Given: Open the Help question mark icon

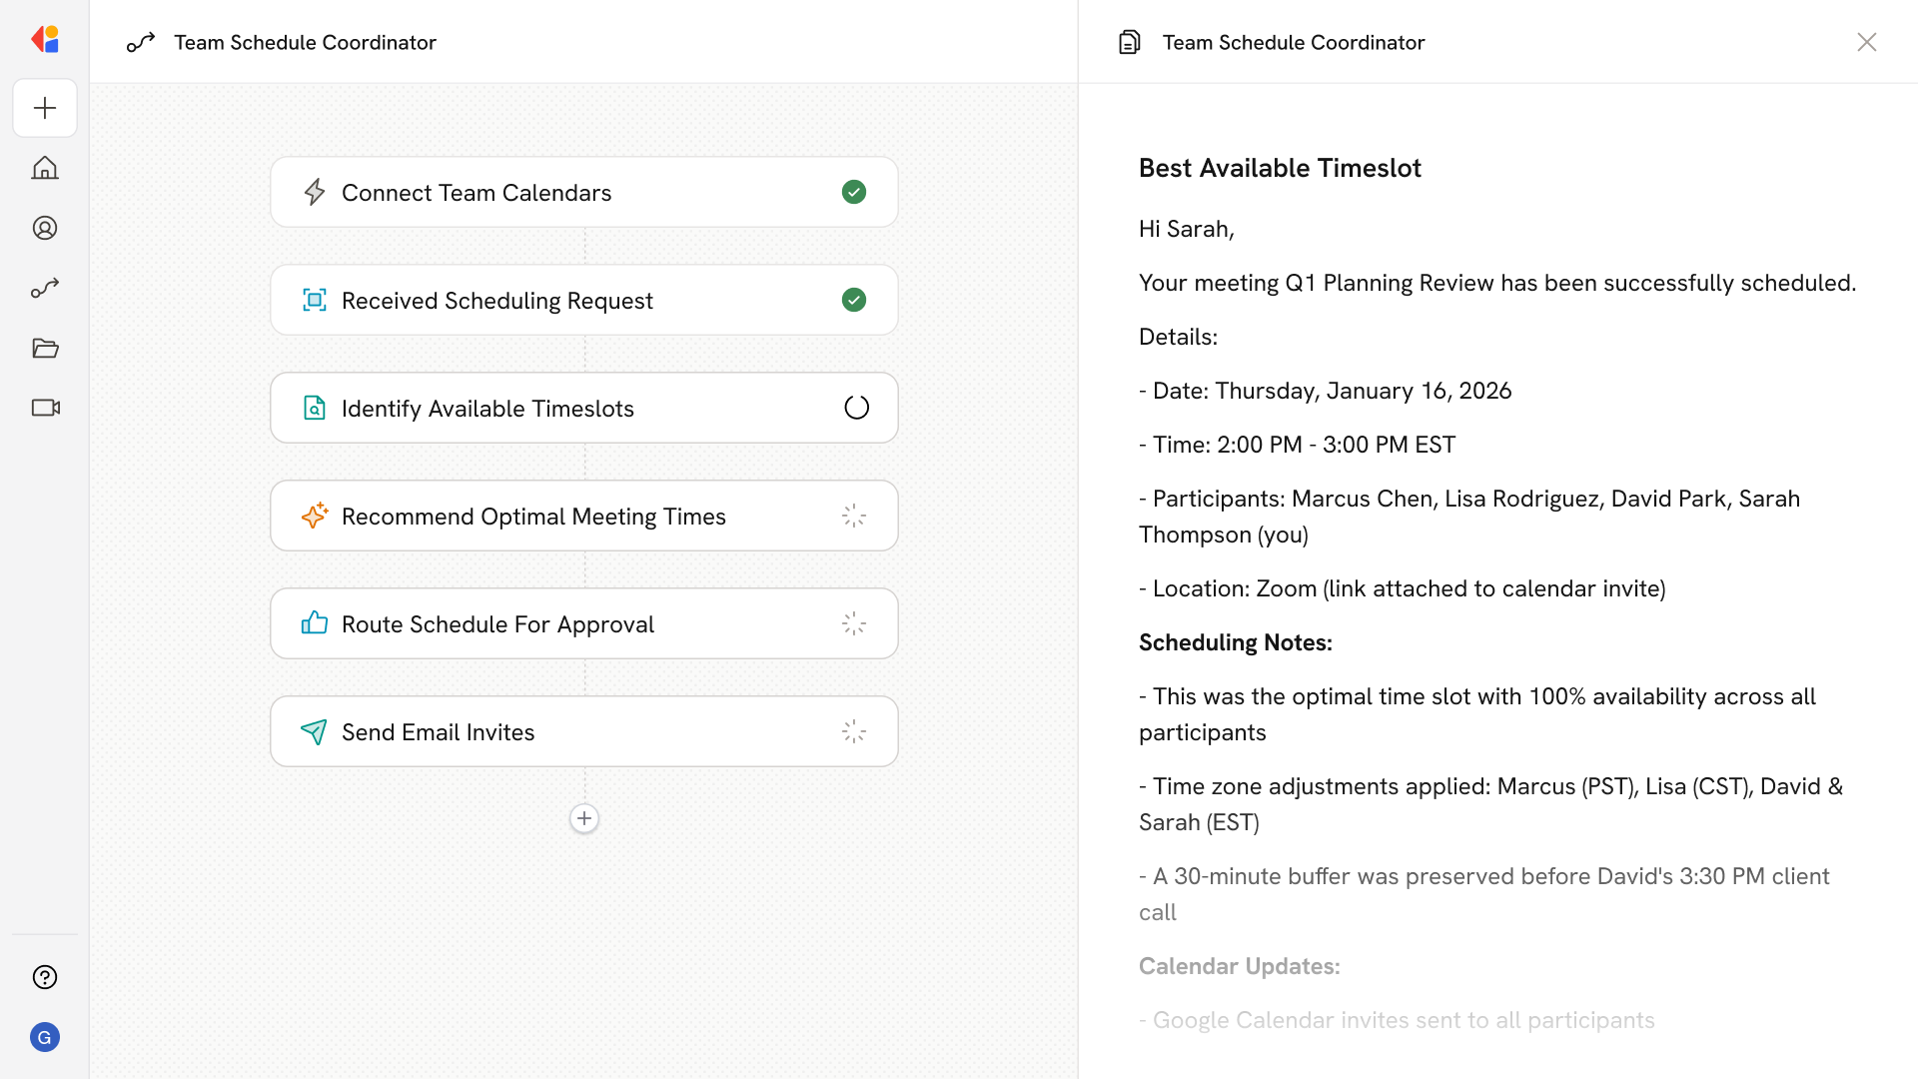Looking at the screenshot, I should pos(45,977).
